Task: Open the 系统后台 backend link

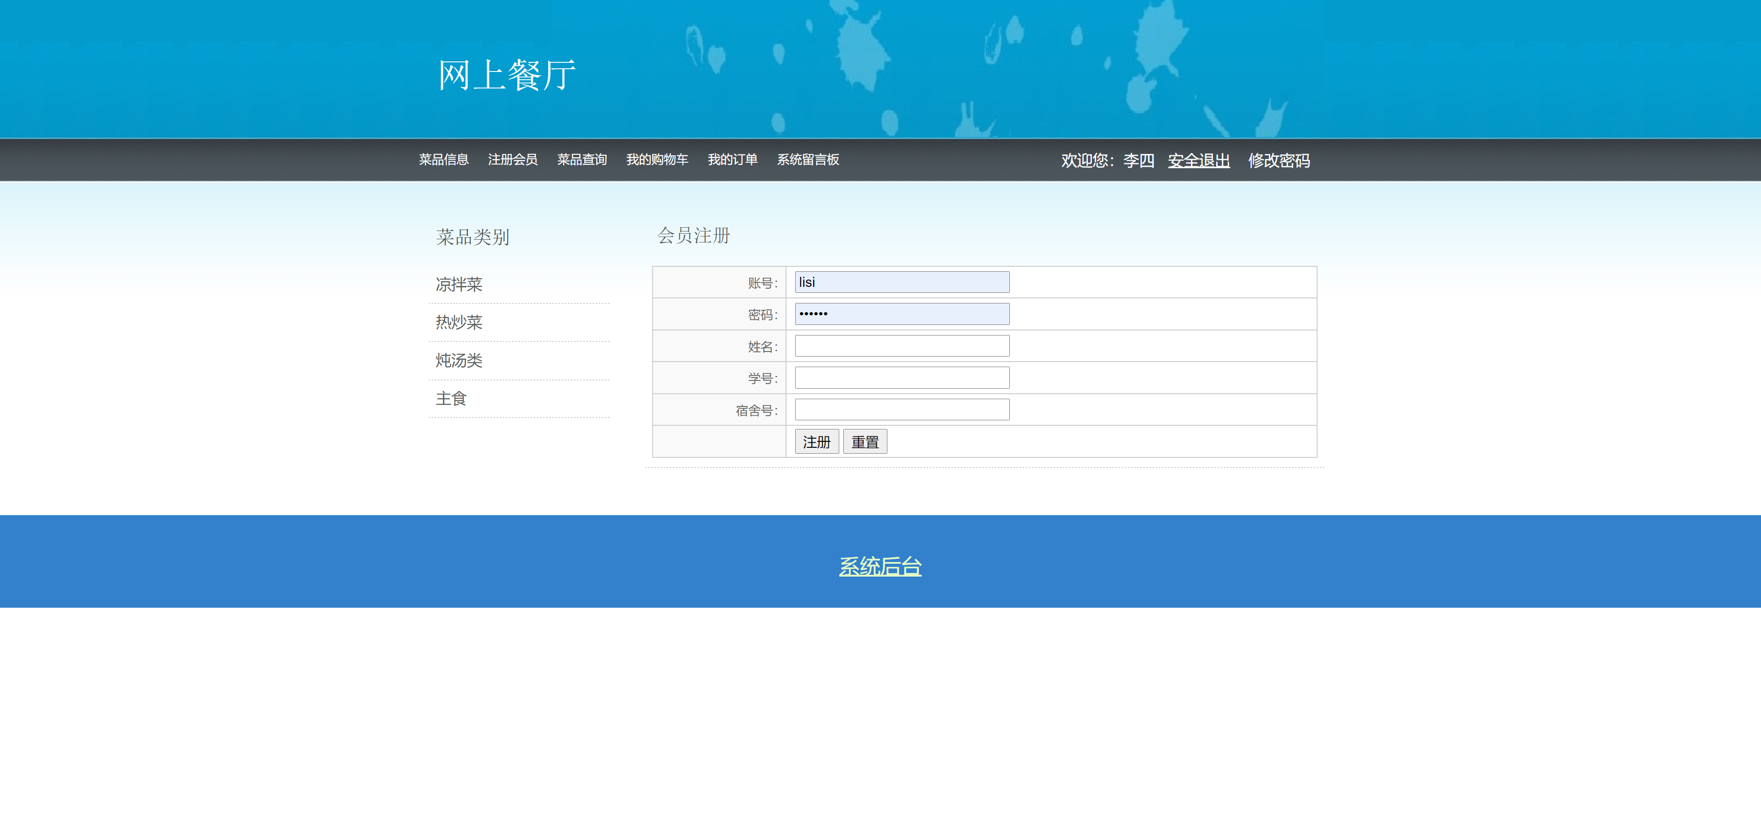Action: pyautogui.click(x=880, y=566)
